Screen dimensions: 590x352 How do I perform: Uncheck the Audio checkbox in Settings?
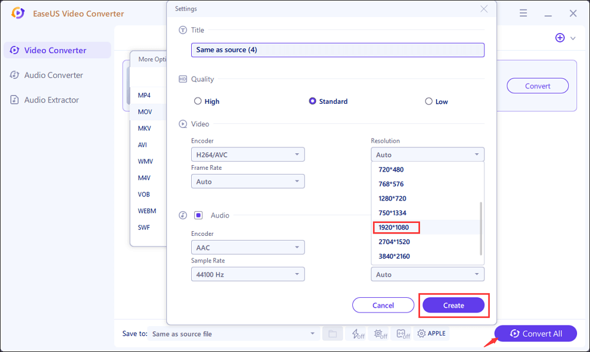[199, 215]
